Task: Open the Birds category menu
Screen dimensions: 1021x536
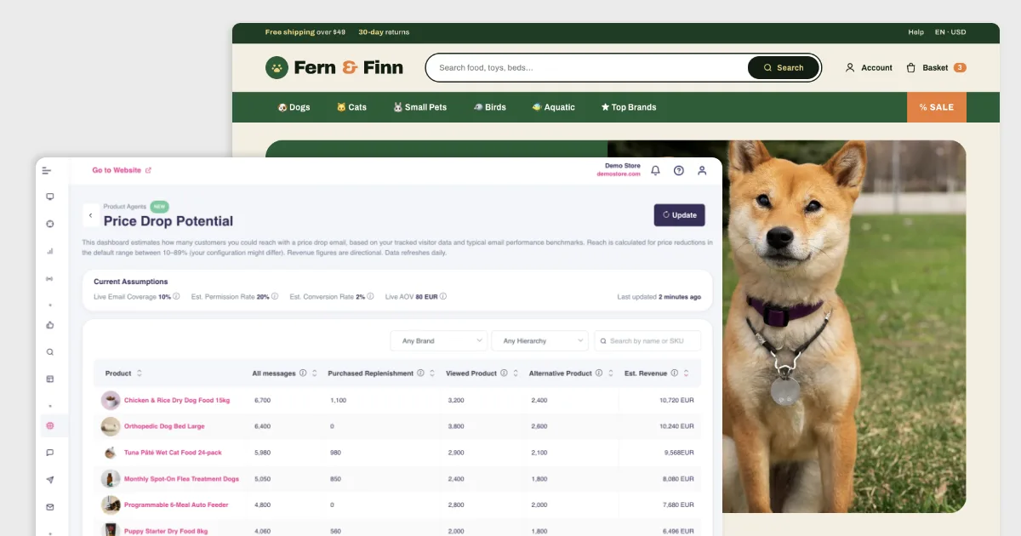Action: point(489,107)
